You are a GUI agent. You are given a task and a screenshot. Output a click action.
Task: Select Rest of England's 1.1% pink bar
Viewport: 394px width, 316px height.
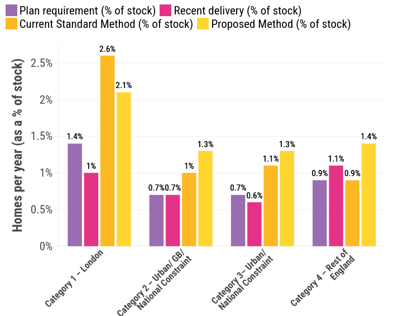(336, 206)
